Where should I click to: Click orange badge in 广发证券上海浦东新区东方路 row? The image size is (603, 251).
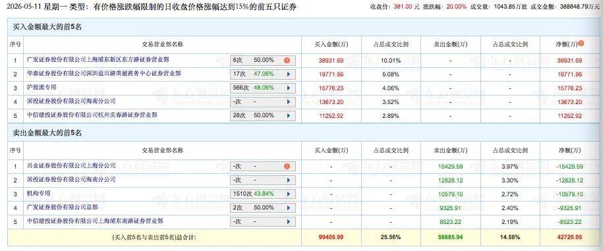tap(287, 61)
